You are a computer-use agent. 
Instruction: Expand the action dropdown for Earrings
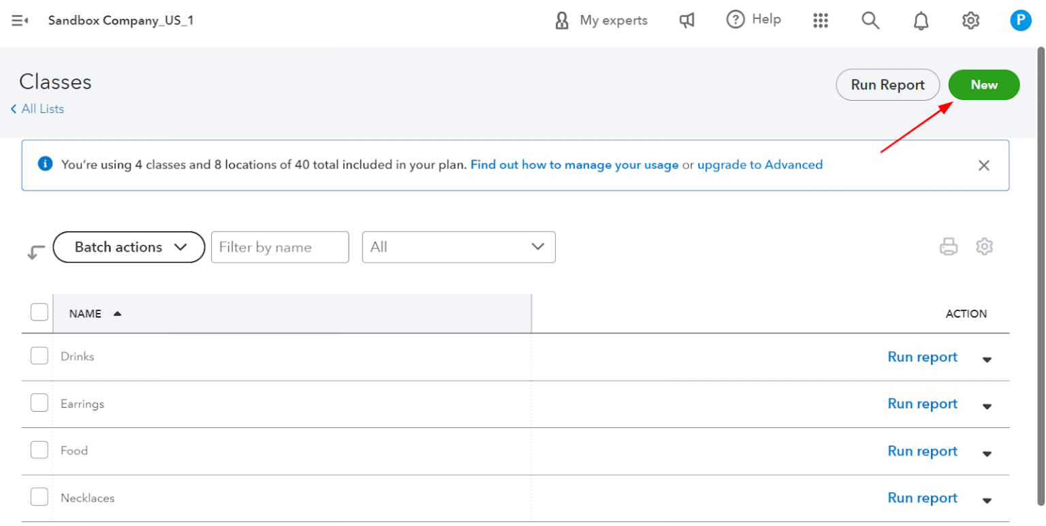tap(987, 406)
